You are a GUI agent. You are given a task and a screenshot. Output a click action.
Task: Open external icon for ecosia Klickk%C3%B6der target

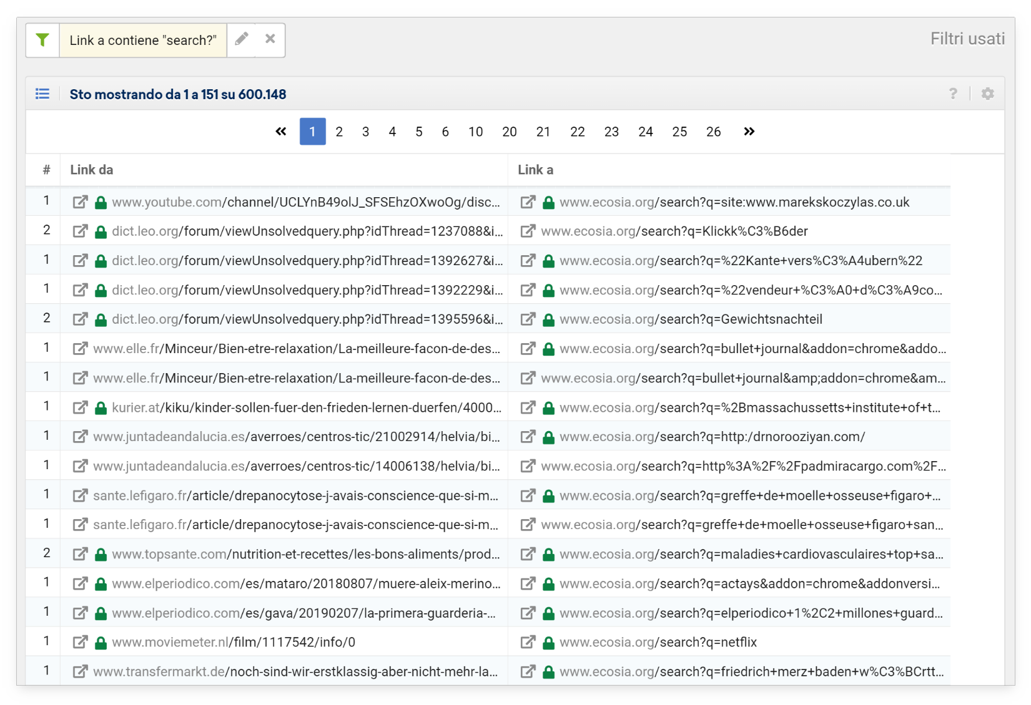point(528,231)
